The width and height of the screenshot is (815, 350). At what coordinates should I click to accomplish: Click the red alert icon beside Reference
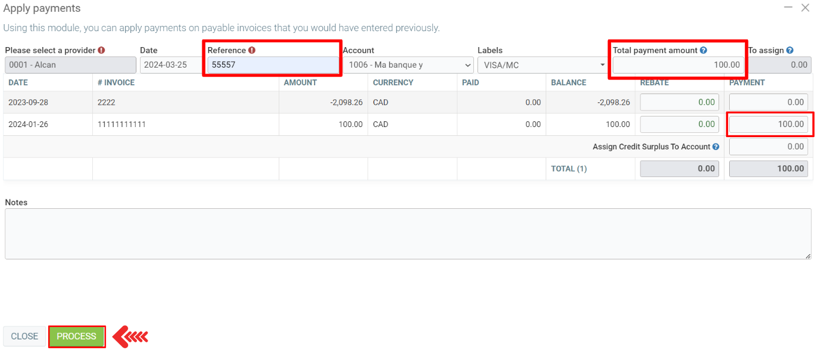[x=252, y=51]
